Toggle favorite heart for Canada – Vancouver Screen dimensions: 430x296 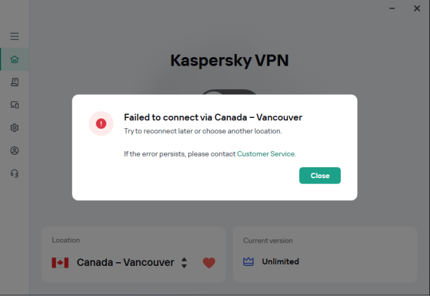coord(209,263)
